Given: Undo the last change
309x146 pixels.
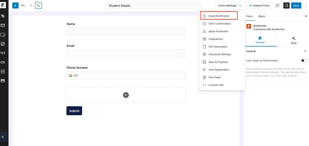Looking at the screenshot, I should [23, 5].
